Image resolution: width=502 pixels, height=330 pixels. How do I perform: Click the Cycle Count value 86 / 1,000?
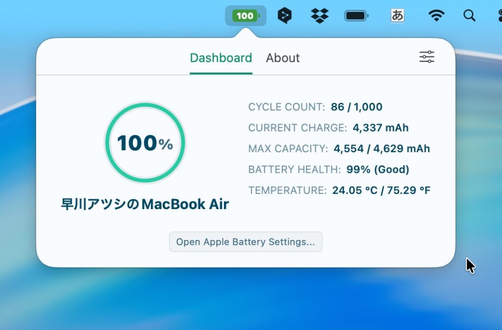tap(356, 107)
